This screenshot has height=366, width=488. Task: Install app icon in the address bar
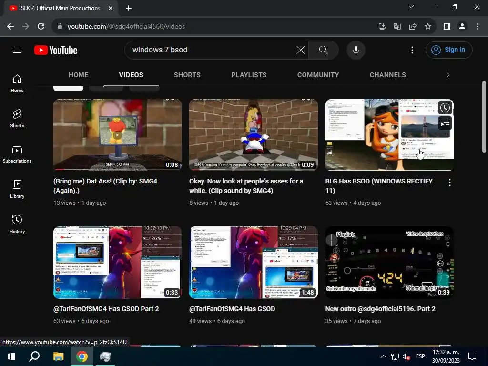(x=382, y=27)
